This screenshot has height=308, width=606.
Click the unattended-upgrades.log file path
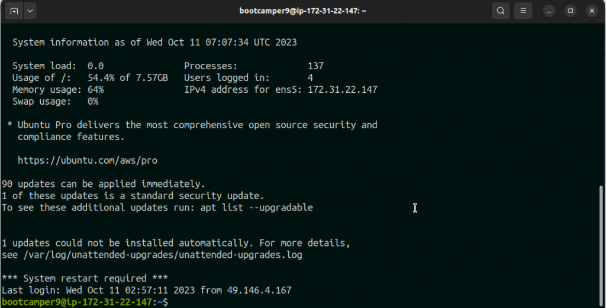coord(163,255)
